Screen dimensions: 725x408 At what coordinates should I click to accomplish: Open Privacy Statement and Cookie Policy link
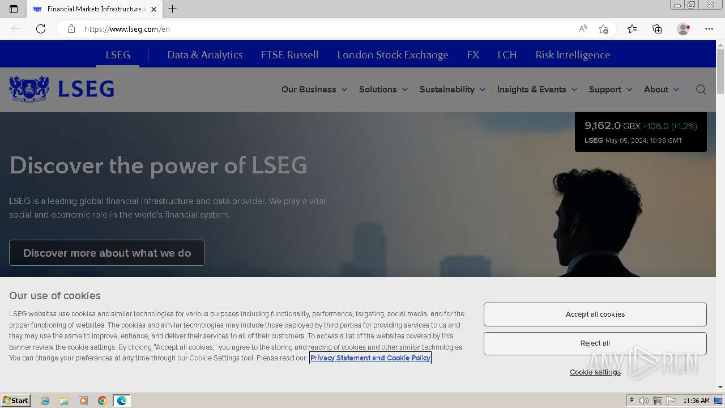click(370, 358)
